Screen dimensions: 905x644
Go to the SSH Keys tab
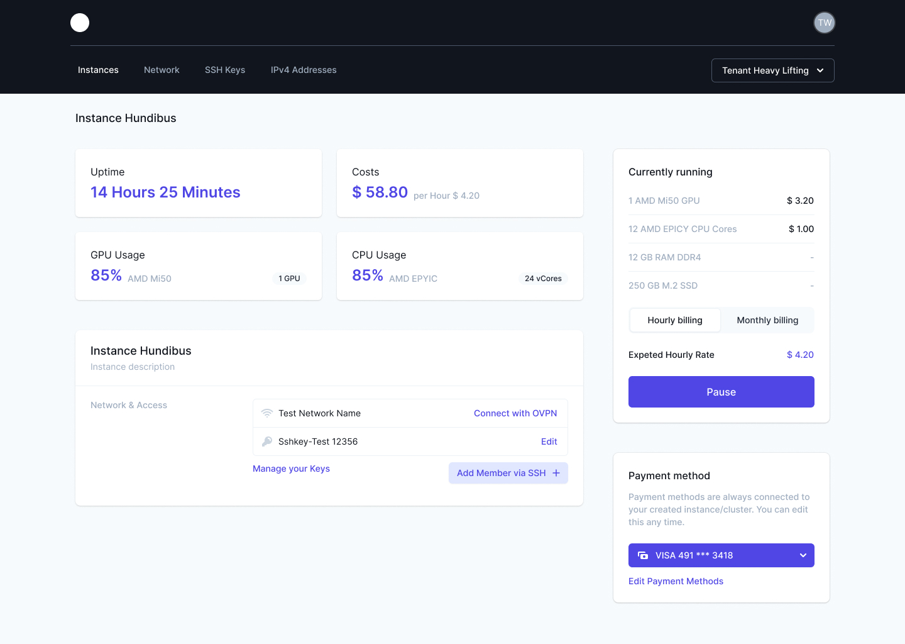point(225,70)
